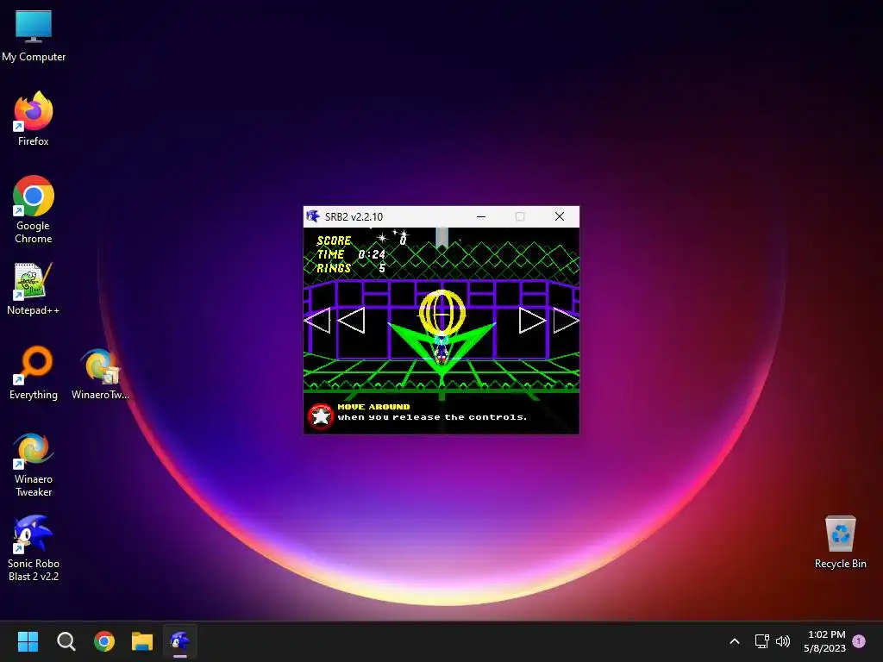Screen dimensions: 883x662
Task: Click the SCORE label in the game HUD
Action: click(x=334, y=241)
